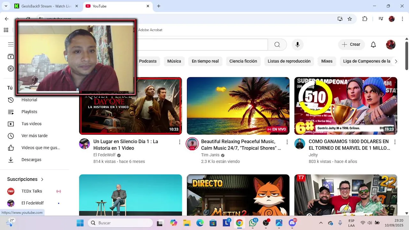The image size is (409, 230).
Task: Open Jelty channel avatar
Action: [299, 144]
